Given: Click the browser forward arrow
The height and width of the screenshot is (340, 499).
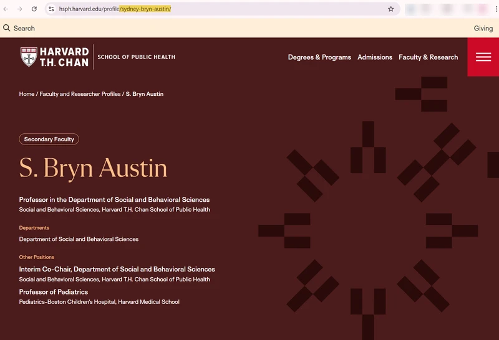Looking at the screenshot, I should [x=20, y=9].
